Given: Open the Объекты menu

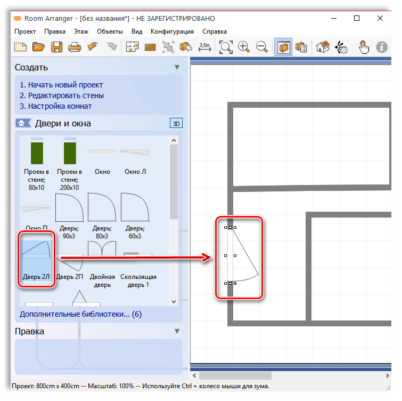Looking at the screenshot, I should pos(110,31).
